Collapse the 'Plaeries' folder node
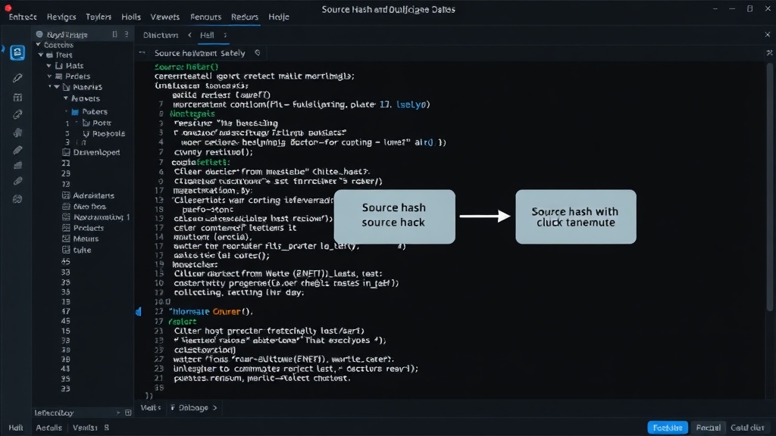776x436 pixels. click(x=57, y=86)
